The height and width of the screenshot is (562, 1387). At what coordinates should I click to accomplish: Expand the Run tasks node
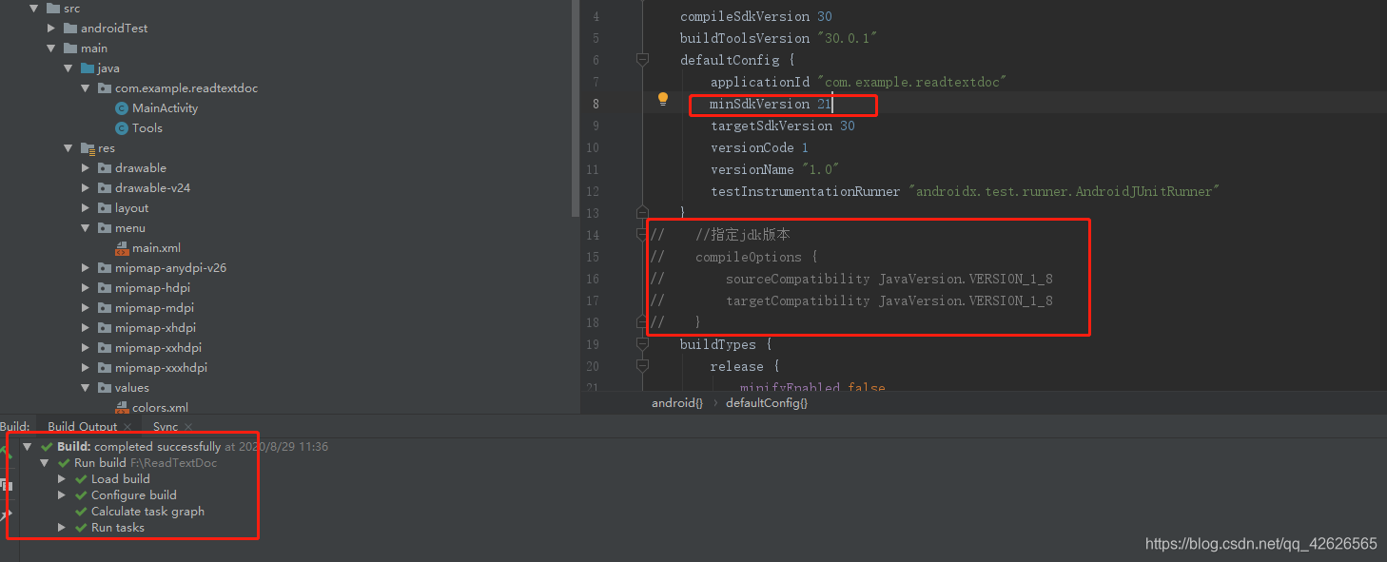62,528
